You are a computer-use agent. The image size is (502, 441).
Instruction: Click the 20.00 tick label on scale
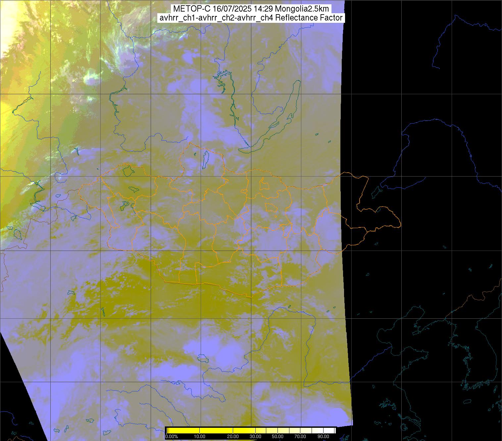click(x=233, y=437)
